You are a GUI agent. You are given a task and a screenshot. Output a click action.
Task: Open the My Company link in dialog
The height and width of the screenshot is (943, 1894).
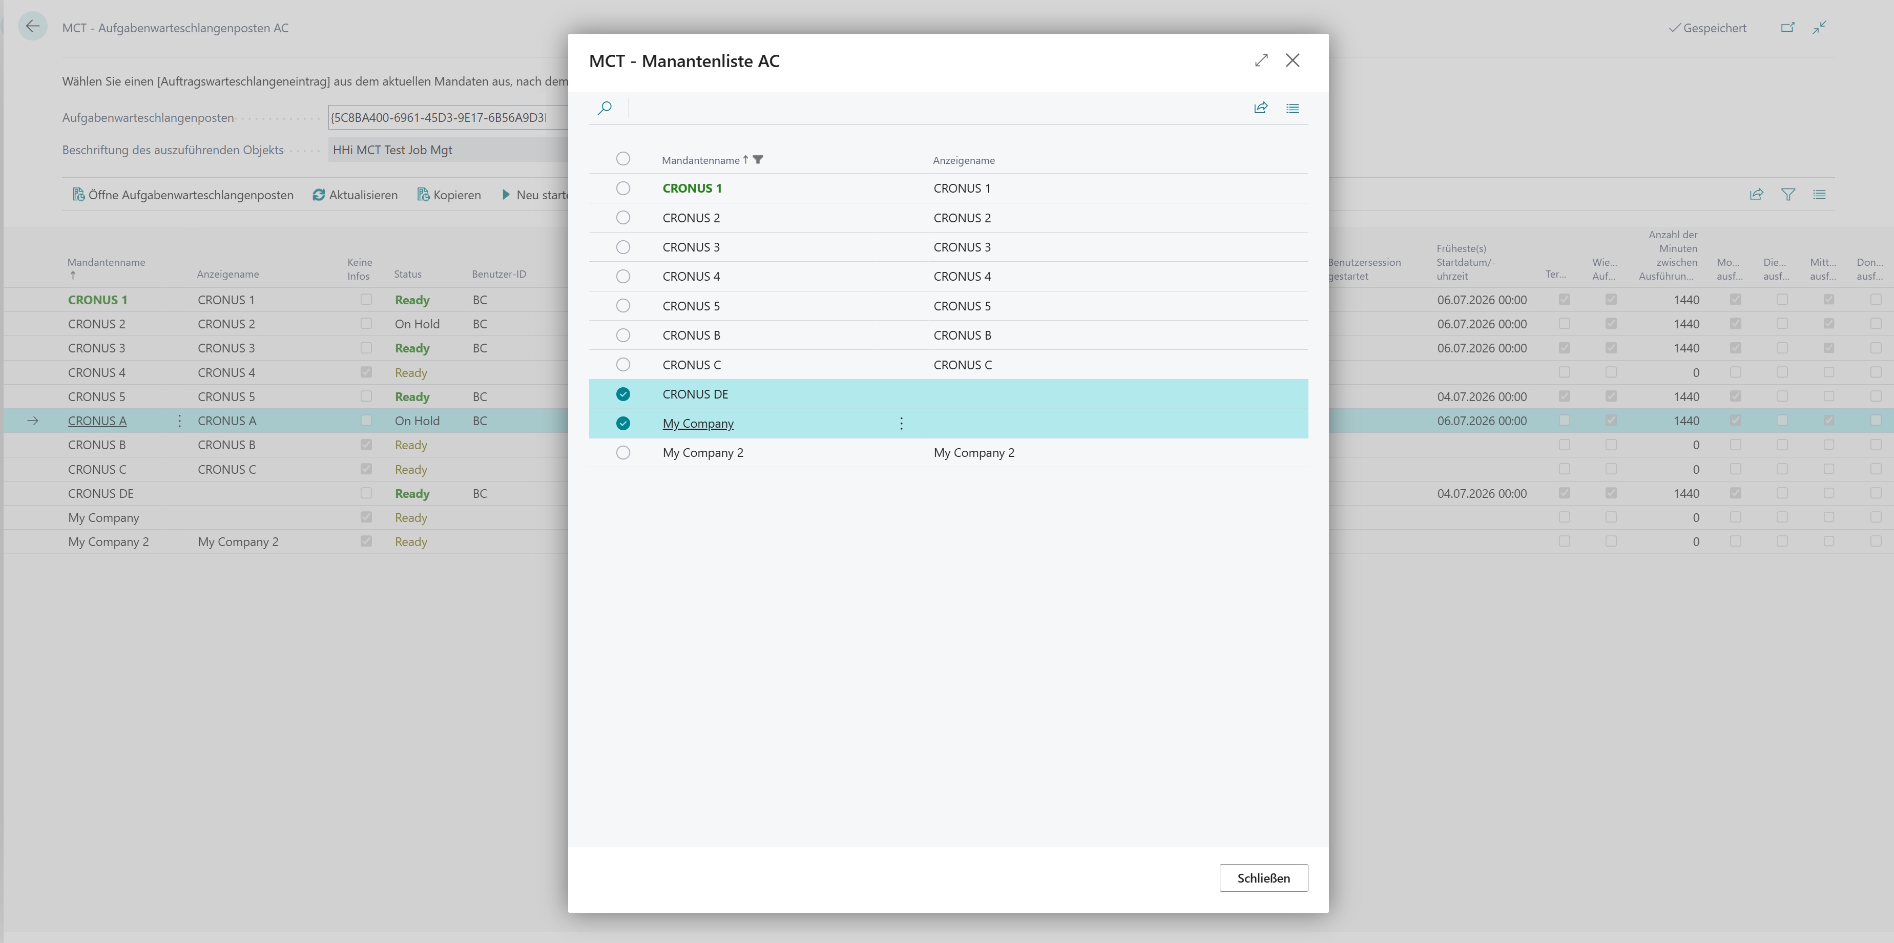click(698, 424)
